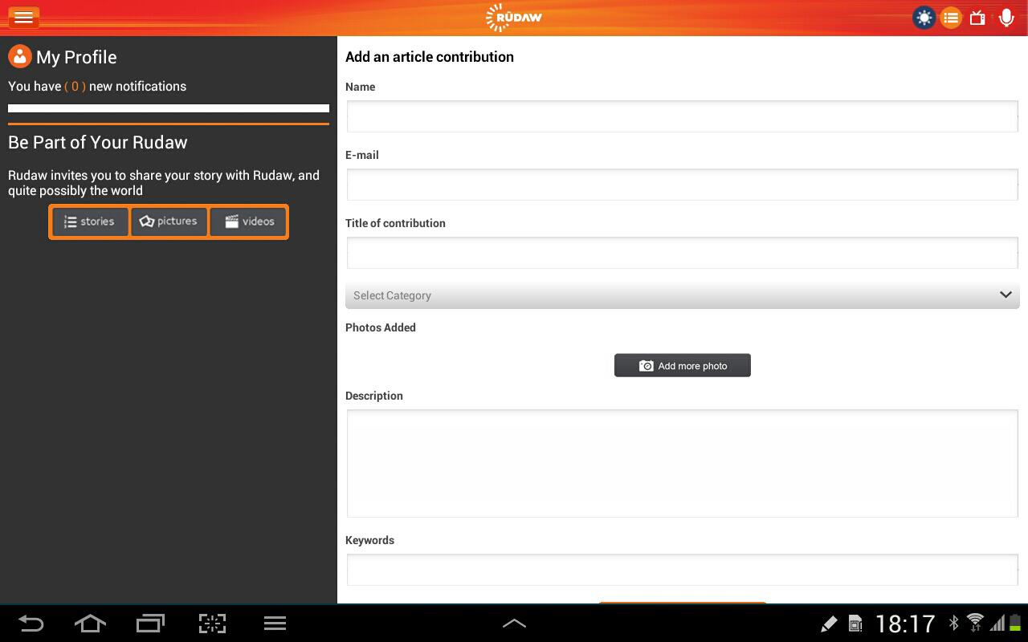Open the Rudaw logo at top center
The height and width of the screenshot is (642, 1028).
(513, 17)
